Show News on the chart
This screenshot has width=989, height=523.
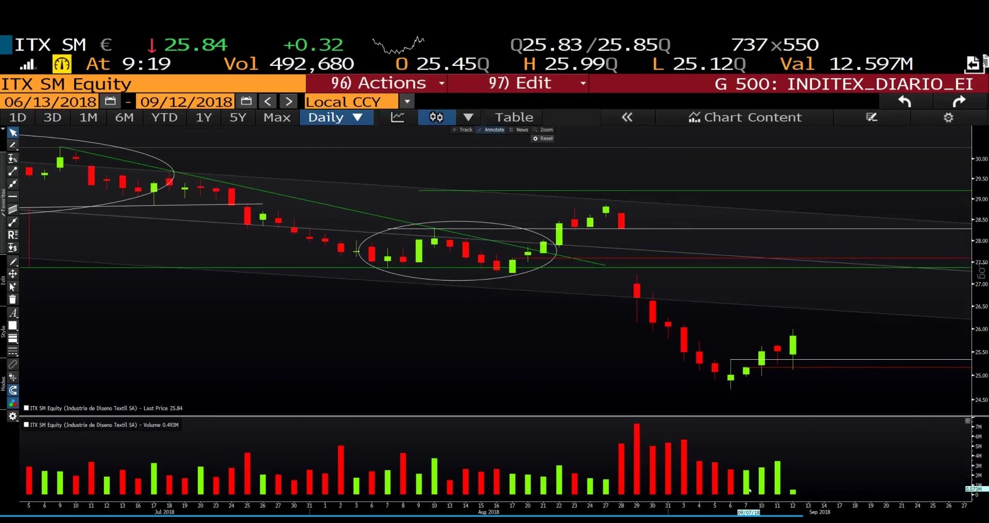pos(519,130)
